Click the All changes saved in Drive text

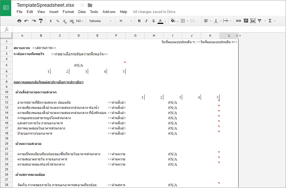(x=154, y=12)
